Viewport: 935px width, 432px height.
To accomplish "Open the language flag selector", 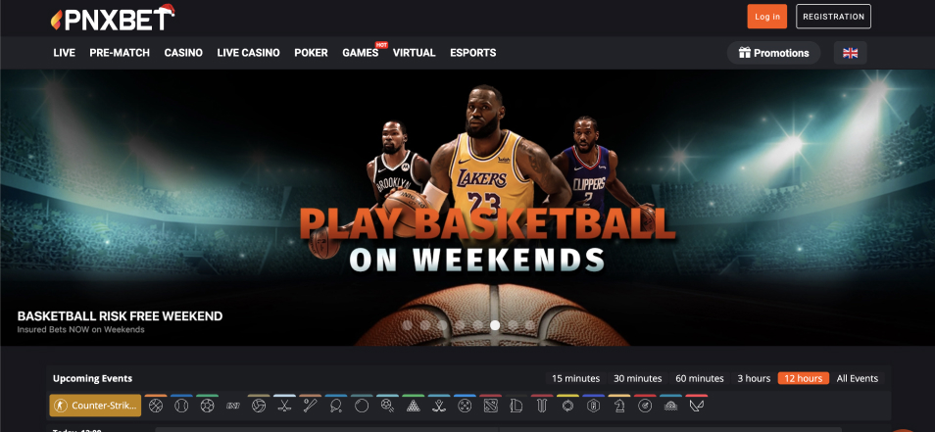I will (x=850, y=53).
